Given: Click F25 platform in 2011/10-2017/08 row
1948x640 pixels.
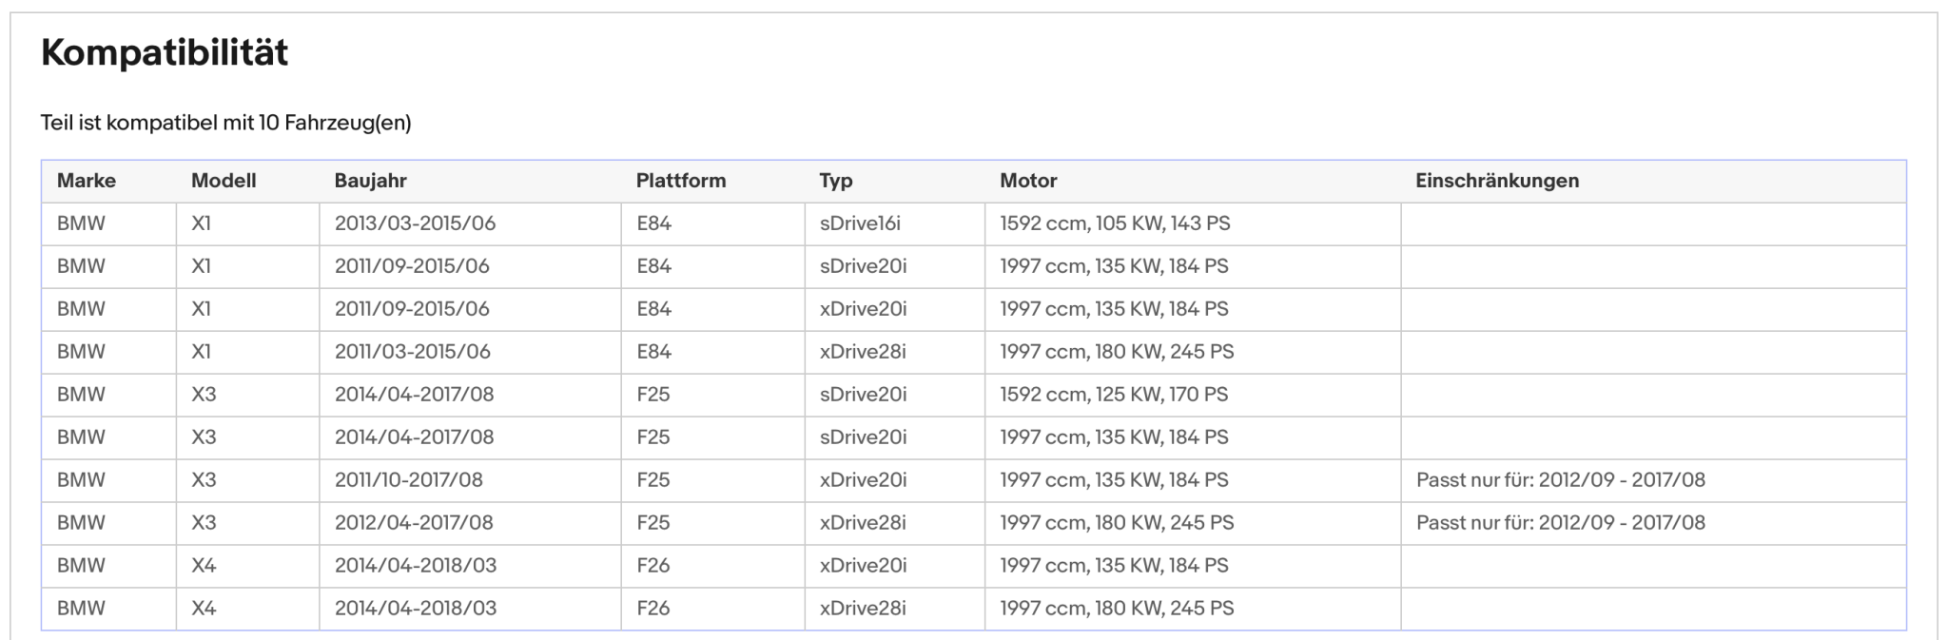Looking at the screenshot, I should click(653, 480).
